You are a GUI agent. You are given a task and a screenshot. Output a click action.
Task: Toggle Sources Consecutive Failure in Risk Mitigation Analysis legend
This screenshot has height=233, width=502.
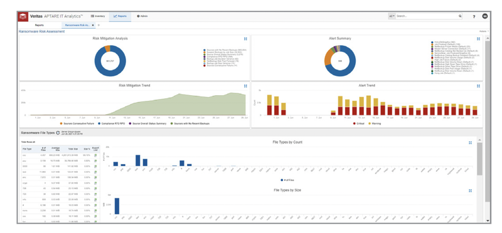pos(221,66)
